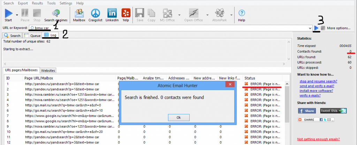Screen dimensions: 357x145
Task: Select row 1 yandex.ru p=0 URL
Action: tap(62, 84)
